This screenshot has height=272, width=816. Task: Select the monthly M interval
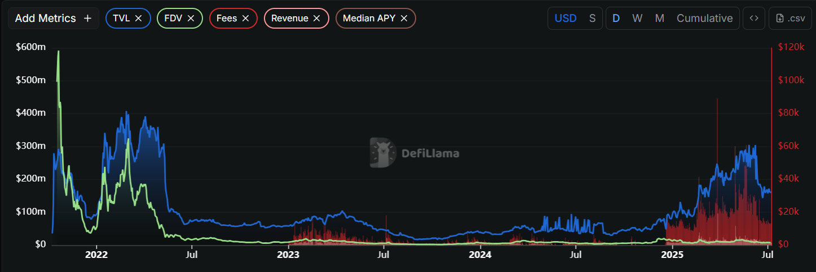659,19
